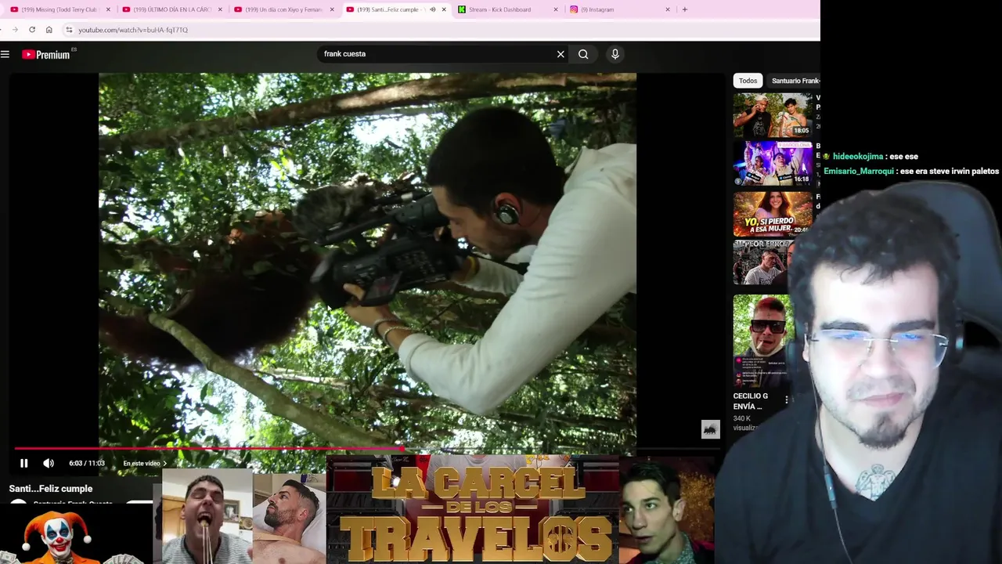
Task: Open a new browser tab
Action: 685,9
